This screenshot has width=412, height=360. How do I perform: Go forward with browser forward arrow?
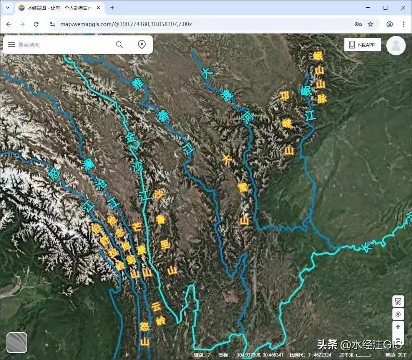(x=22, y=24)
